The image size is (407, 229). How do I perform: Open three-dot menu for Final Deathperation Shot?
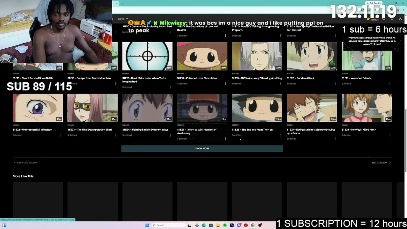[x=116, y=135]
